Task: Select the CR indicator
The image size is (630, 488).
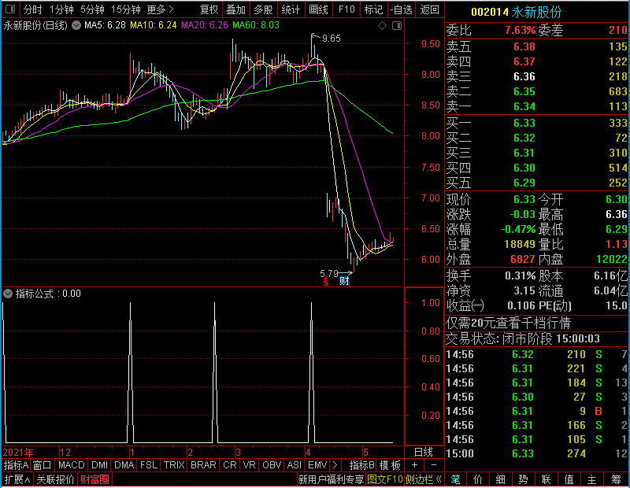Action: (x=230, y=465)
